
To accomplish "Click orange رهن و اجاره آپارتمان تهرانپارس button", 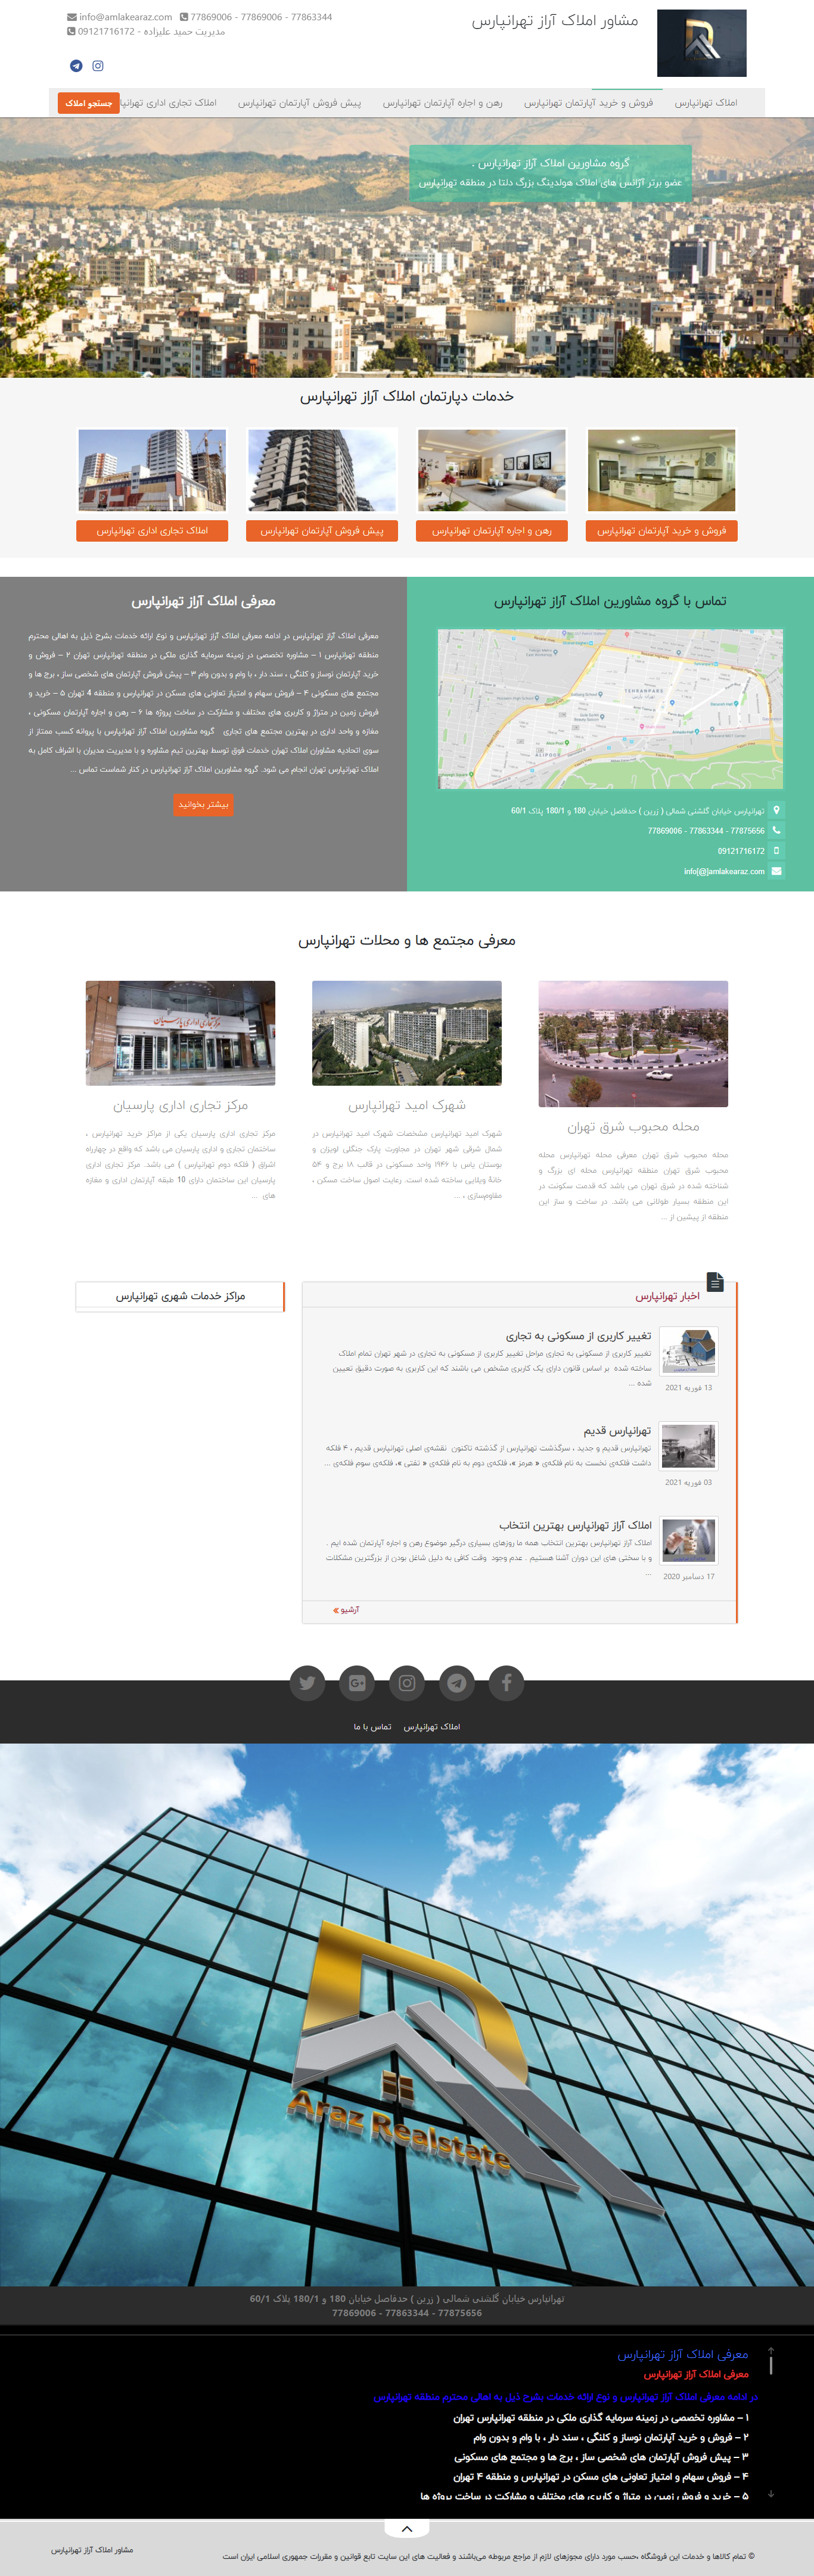I will 492,531.
